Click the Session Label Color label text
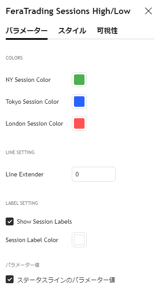 point(32,240)
